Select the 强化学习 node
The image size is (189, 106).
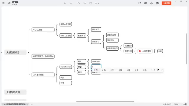point(96,29)
